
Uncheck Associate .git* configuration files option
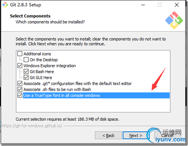pos(20,83)
